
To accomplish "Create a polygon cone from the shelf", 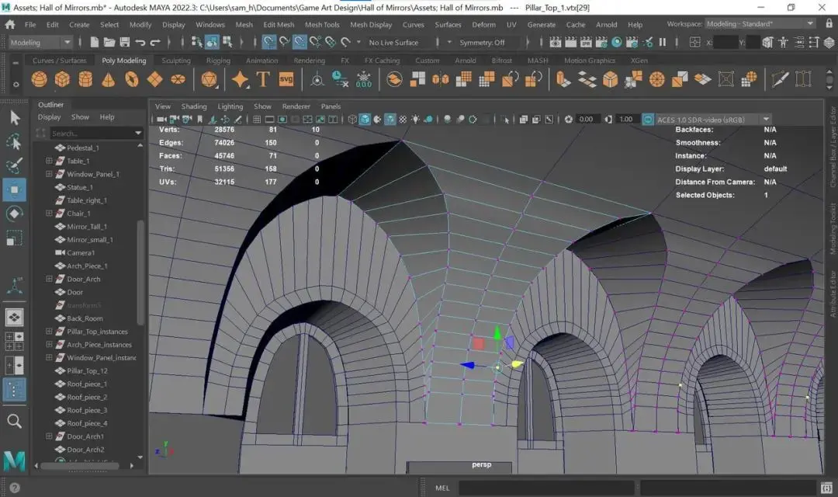I will click(x=109, y=80).
